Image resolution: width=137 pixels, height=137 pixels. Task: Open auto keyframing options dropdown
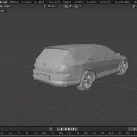tap(54, 129)
